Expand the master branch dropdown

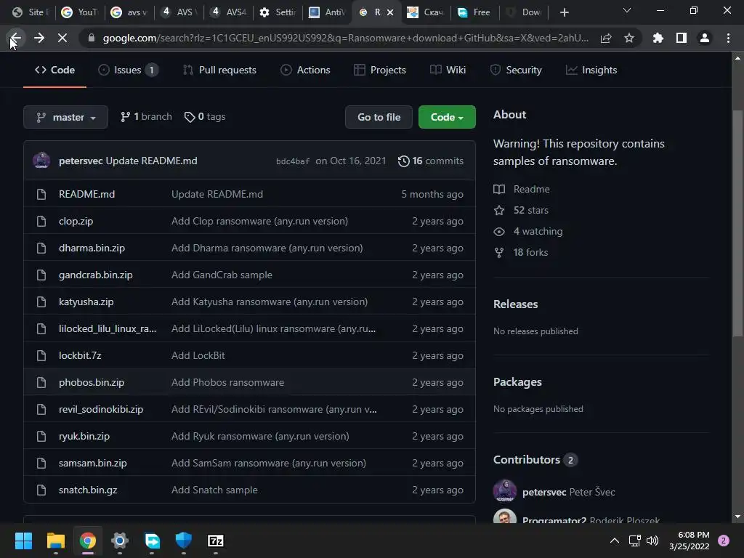(x=66, y=117)
